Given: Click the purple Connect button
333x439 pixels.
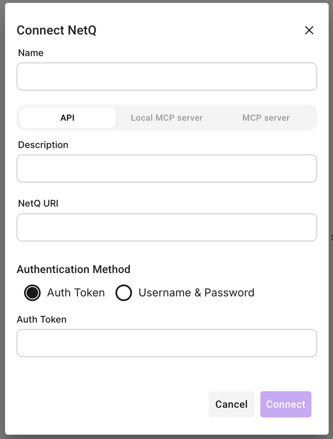Looking at the screenshot, I should click(x=286, y=404).
